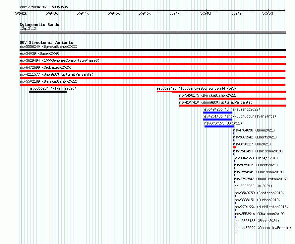Viewport: 295px width, 244px height.
Task: Open nsv4207410 (gnomADStructuralVariants) label
Action: click(x=216, y=102)
